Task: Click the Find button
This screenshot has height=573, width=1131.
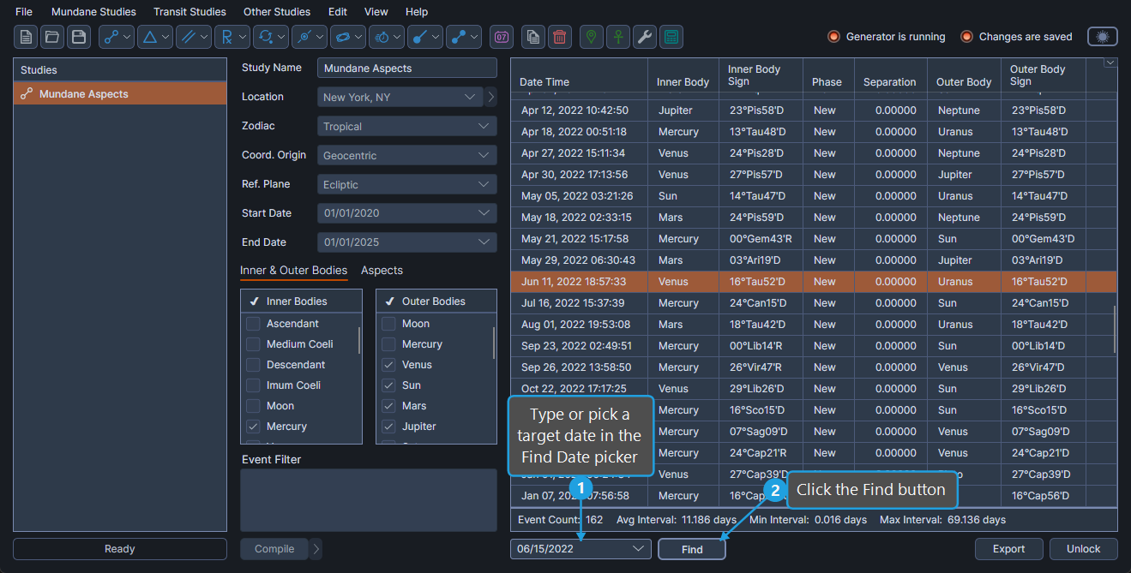Action: pos(692,549)
